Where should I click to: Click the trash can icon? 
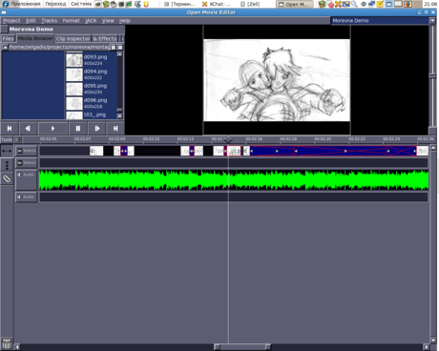click(7, 343)
